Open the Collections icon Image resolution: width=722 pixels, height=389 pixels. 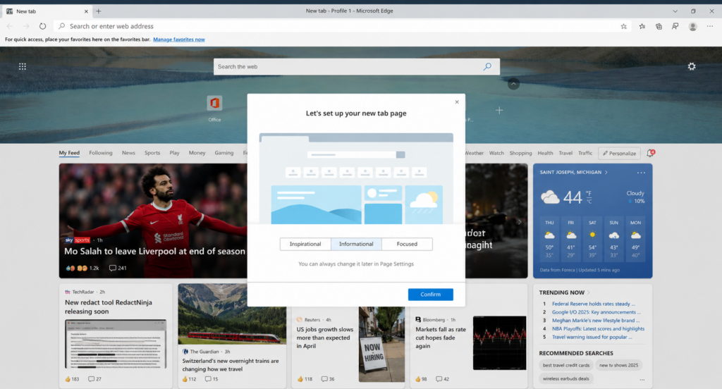pyautogui.click(x=659, y=26)
